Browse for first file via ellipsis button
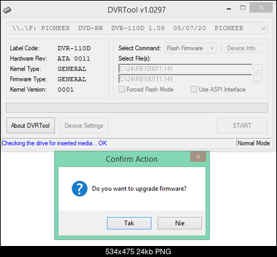 click(258, 69)
